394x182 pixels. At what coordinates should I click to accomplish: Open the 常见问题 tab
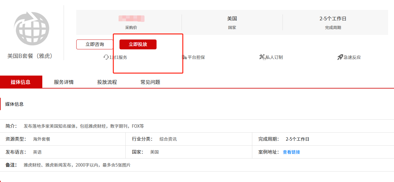(x=150, y=82)
